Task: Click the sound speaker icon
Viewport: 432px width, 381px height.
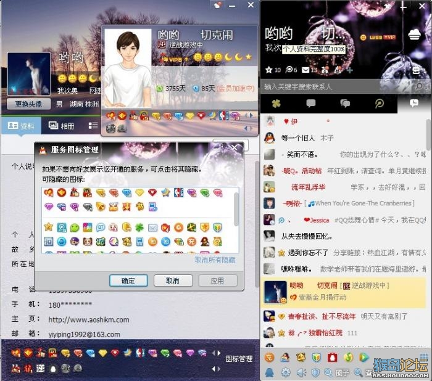Action: click(301, 373)
